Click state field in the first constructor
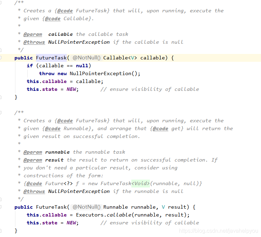 click(50, 89)
